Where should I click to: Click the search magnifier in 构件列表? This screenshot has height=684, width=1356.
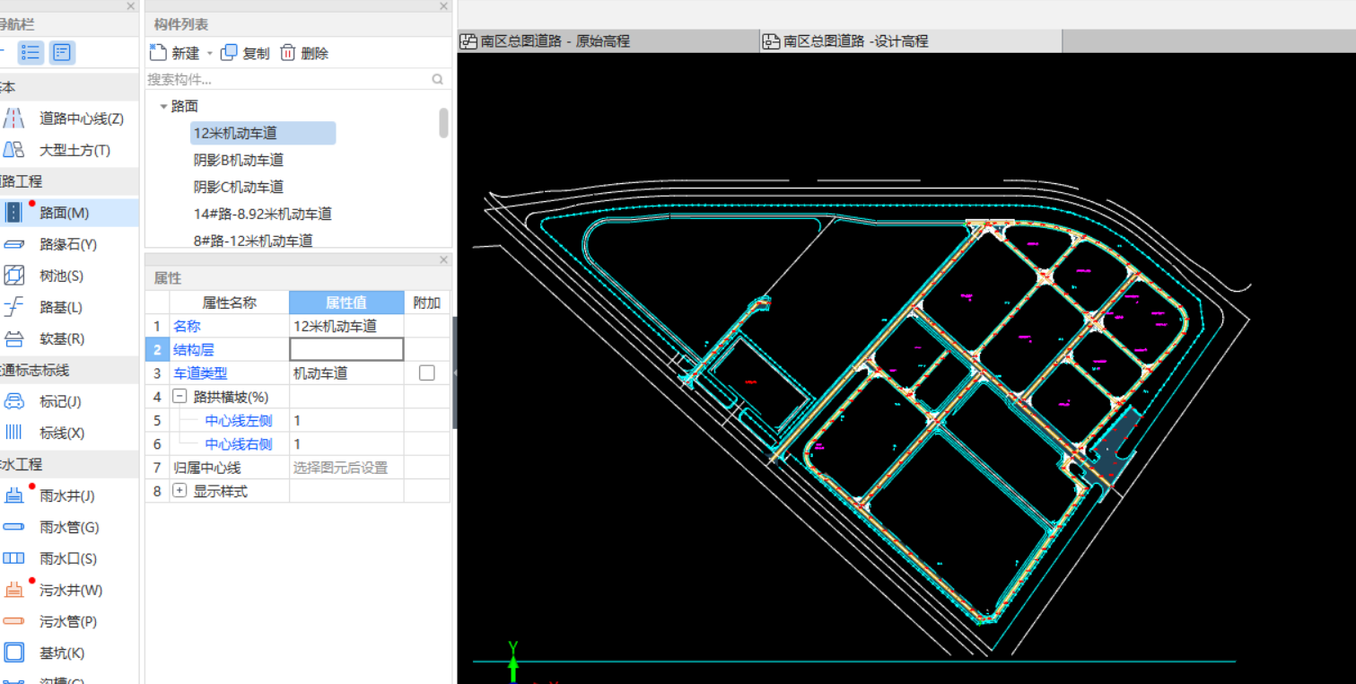click(438, 79)
